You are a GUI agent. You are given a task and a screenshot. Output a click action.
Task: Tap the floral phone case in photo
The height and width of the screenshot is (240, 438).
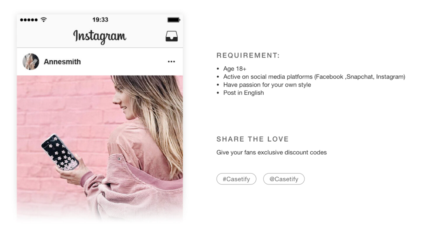59,152
